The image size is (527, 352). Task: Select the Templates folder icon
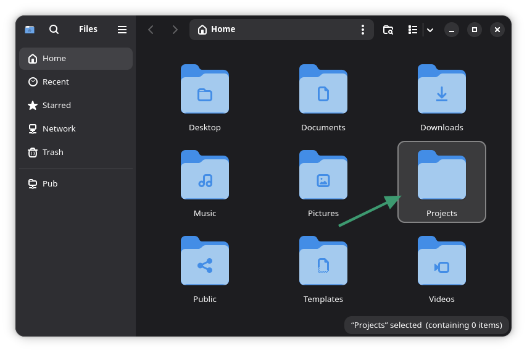tap(323, 261)
